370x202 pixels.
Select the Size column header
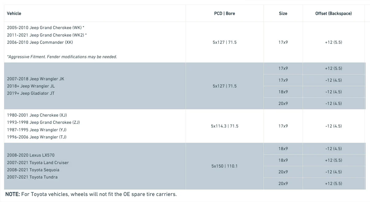pyautogui.click(x=283, y=13)
